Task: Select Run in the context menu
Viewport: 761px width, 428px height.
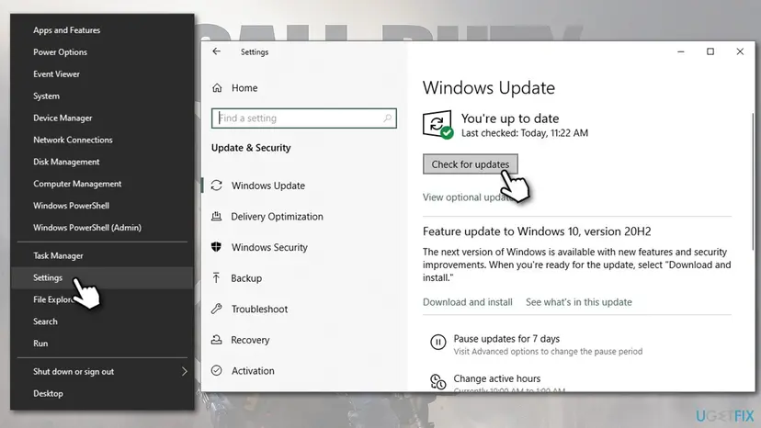Action: [x=40, y=344]
